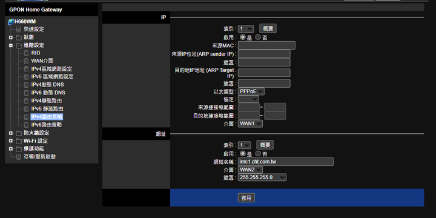This screenshot has height=218, width=436.
Task: Click the 目的地連接埠範圍 end field
Action: [275, 116]
